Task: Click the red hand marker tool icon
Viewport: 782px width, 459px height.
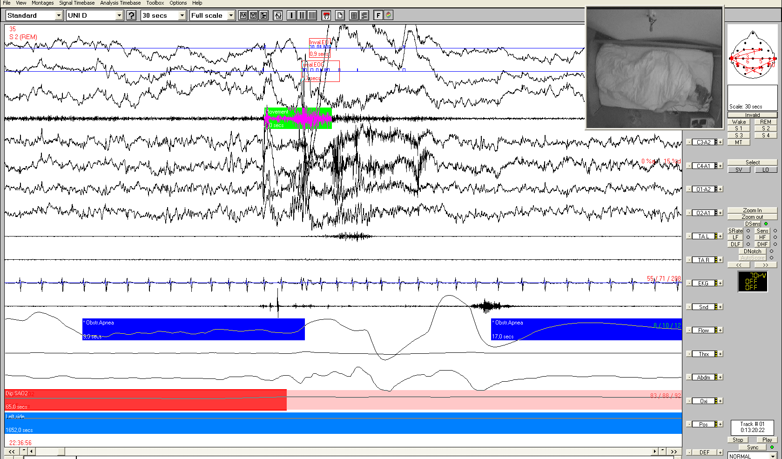Action: pos(326,15)
